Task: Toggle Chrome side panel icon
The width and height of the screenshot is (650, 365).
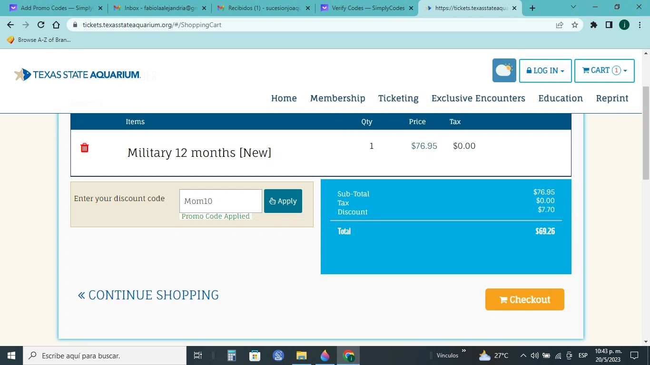Action: pos(609,25)
